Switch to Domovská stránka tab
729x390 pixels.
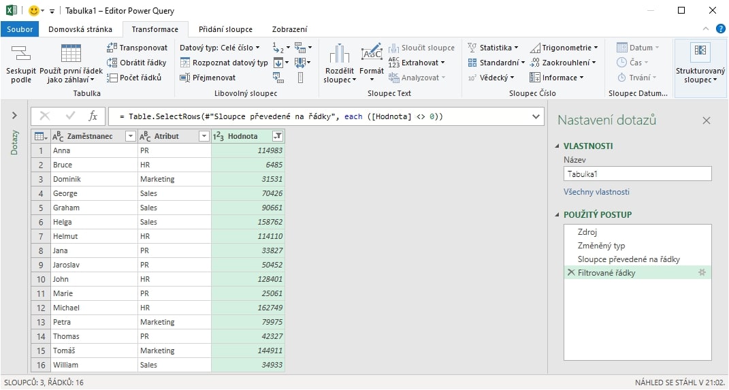point(80,29)
